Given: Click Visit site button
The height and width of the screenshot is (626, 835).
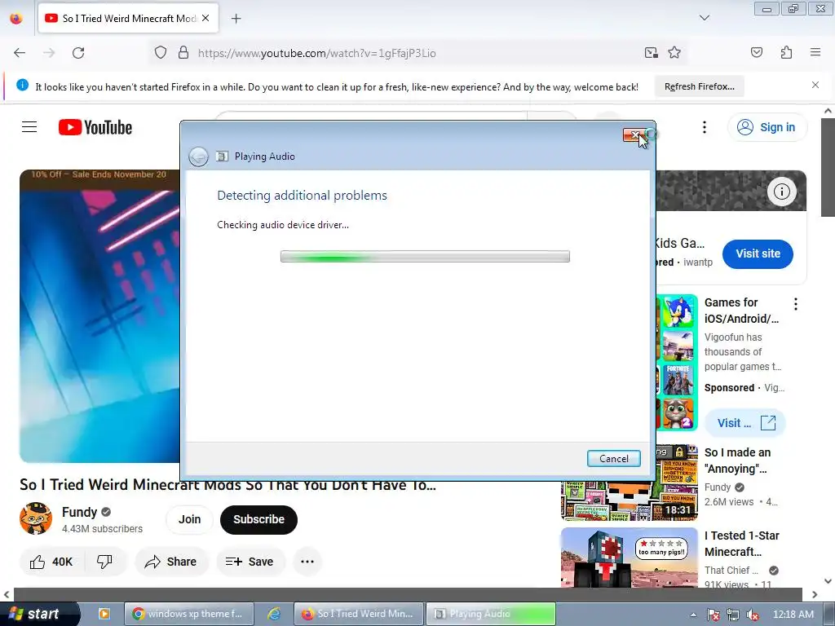Looking at the screenshot, I should click(758, 254).
